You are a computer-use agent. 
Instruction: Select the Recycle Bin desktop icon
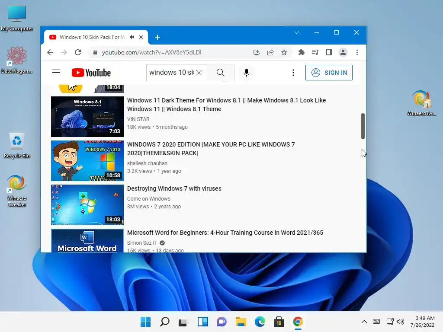click(17, 146)
